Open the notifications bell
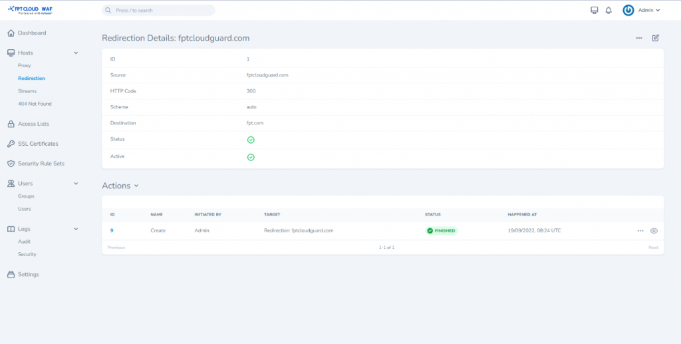The width and height of the screenshot is (681, 344). tap(609, 11)
